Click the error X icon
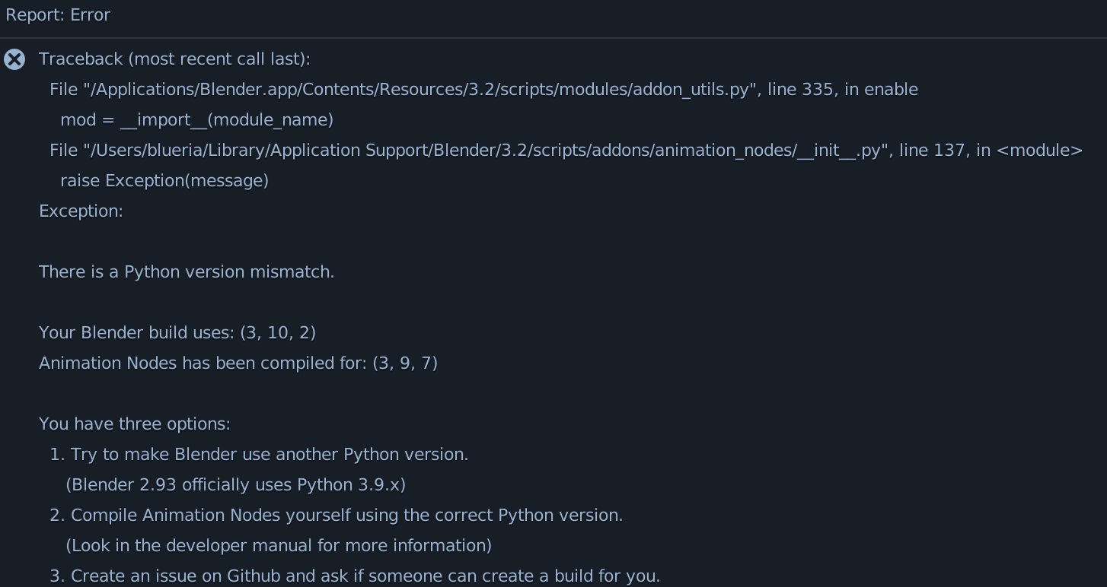This screenshot has height=587, width=1107. (x=14, y=59)
